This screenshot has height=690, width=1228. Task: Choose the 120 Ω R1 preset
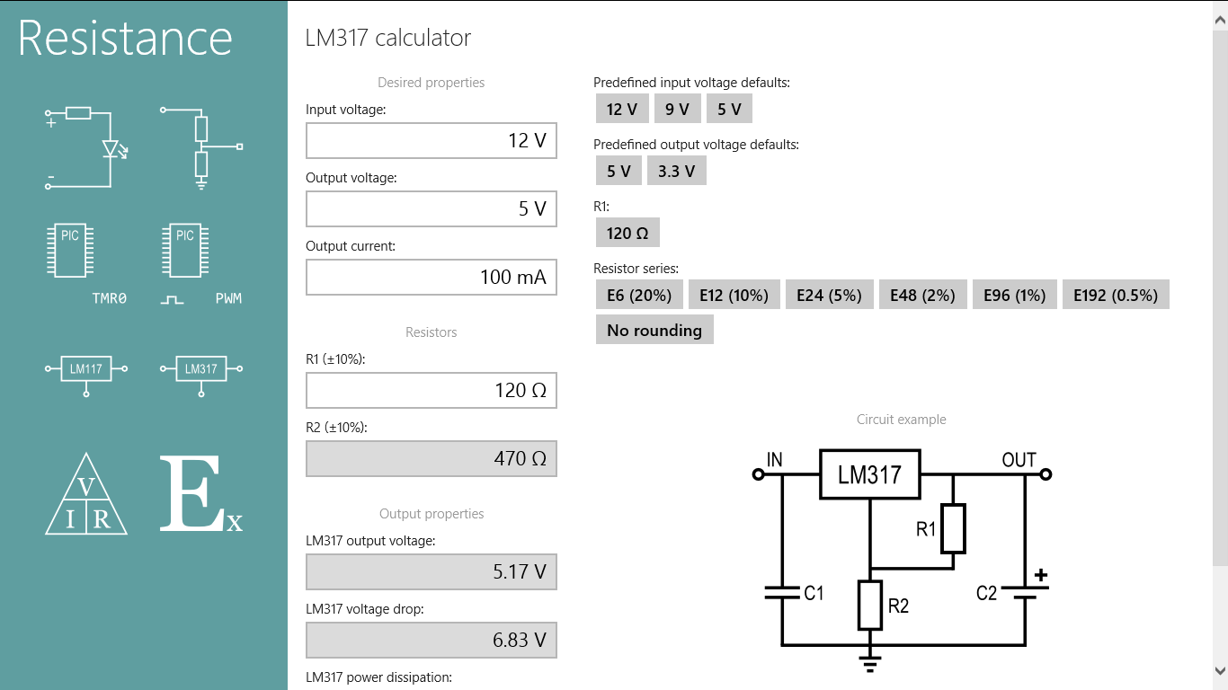click(627, 233)
